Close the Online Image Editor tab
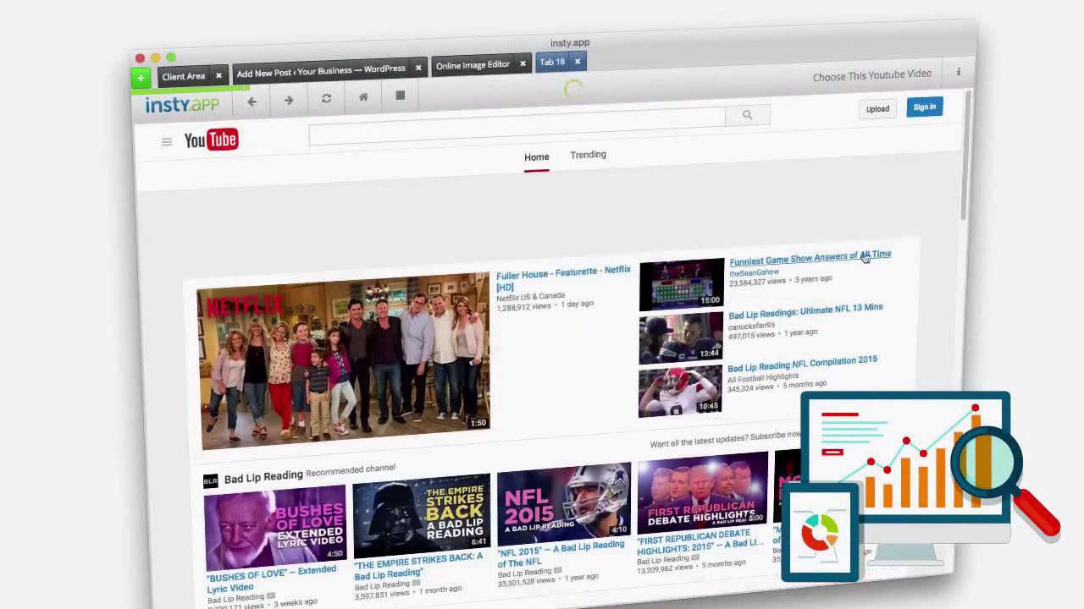Viewport: 1084px width, 609px height. 523,63
